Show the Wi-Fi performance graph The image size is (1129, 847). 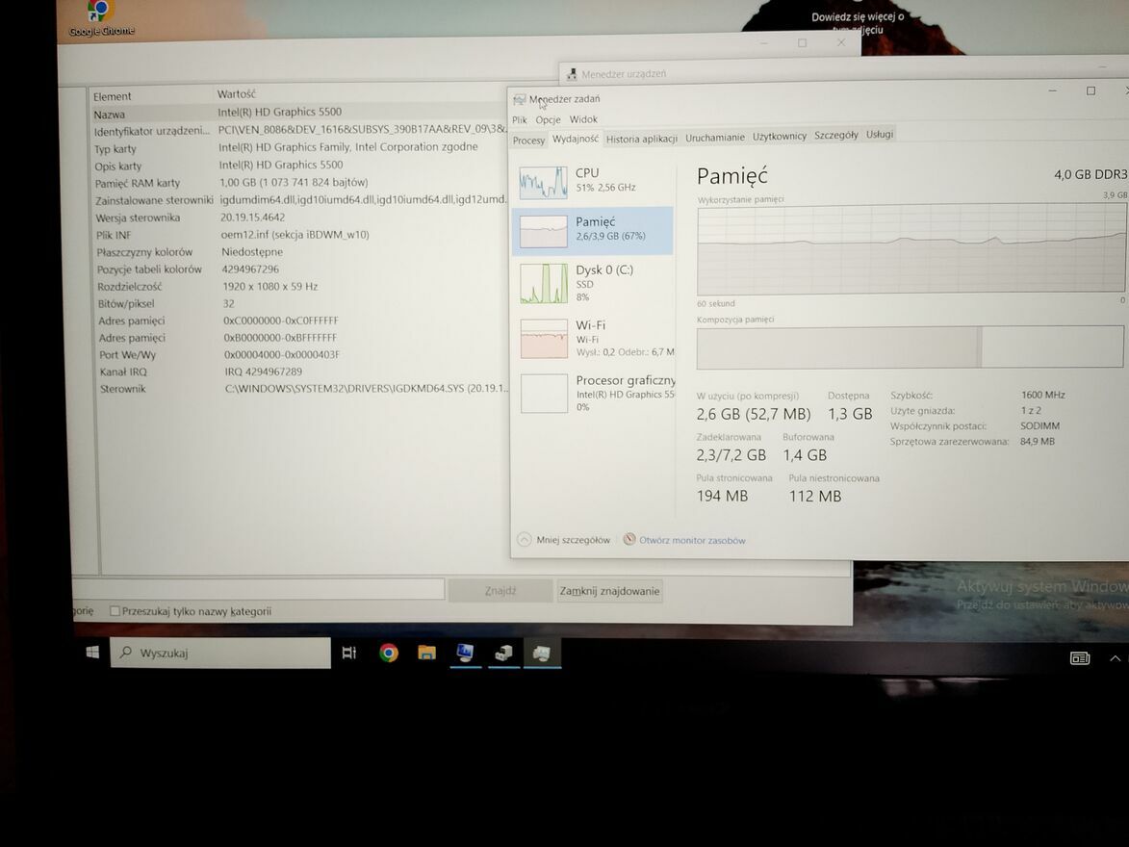(x=544, y=339)
